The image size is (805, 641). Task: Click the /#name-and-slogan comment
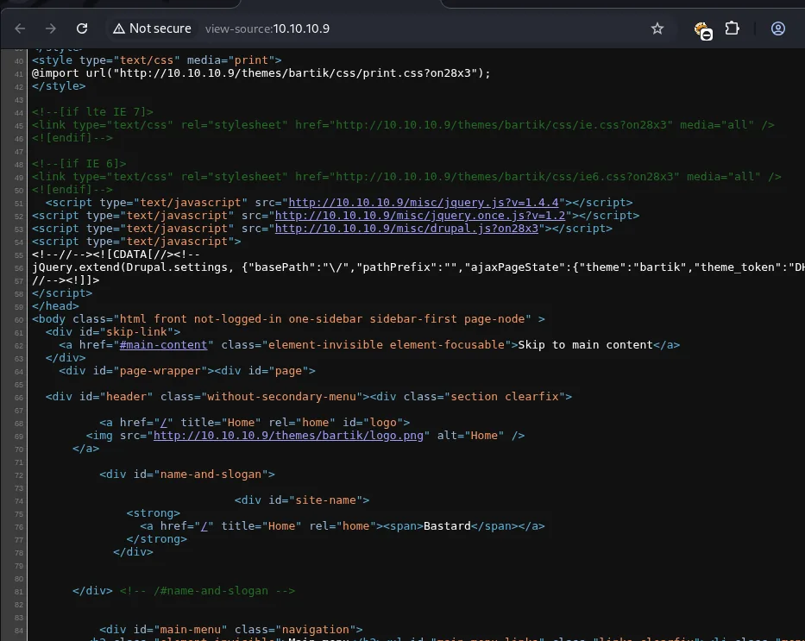click(x=207, y=591)
